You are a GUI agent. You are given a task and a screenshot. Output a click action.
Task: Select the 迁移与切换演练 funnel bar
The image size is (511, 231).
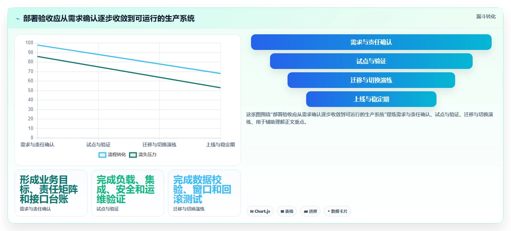pyautogui.click(x=371, y=80)
